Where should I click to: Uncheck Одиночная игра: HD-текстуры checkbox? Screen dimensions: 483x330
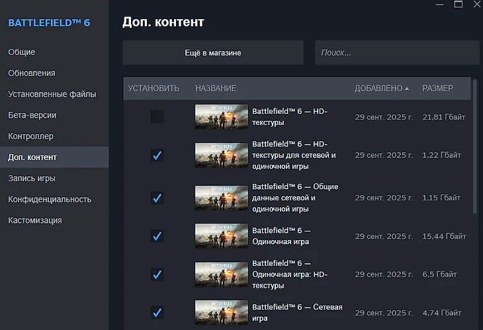coord(157,274)
